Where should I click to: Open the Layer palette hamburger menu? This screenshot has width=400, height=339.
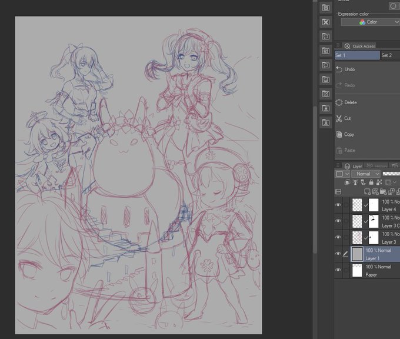[x=338, y=165]
